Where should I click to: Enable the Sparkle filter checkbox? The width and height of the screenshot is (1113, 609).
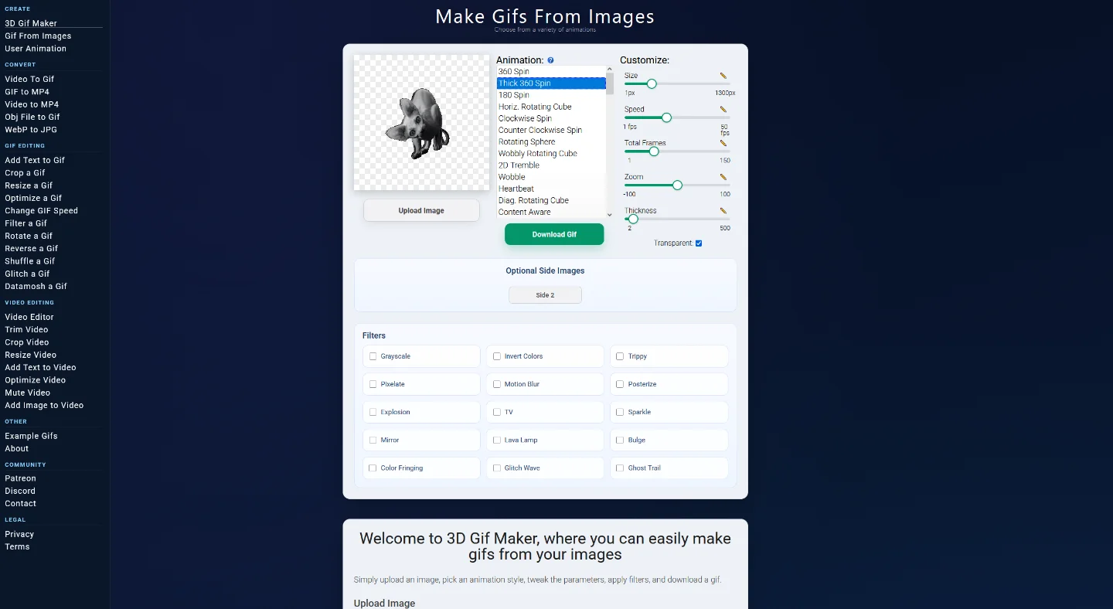point(620,412)
